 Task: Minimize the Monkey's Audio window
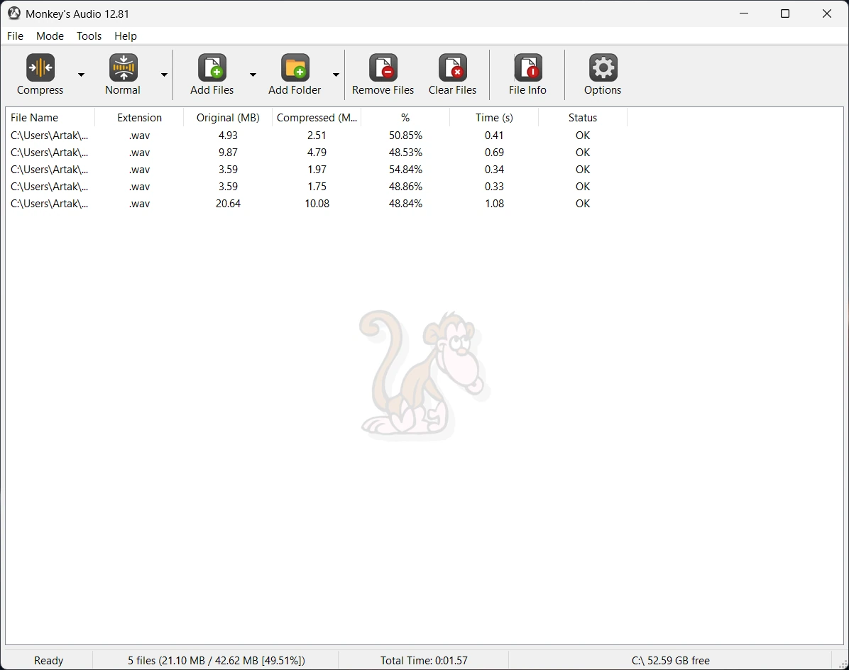(x=744, y=13)
